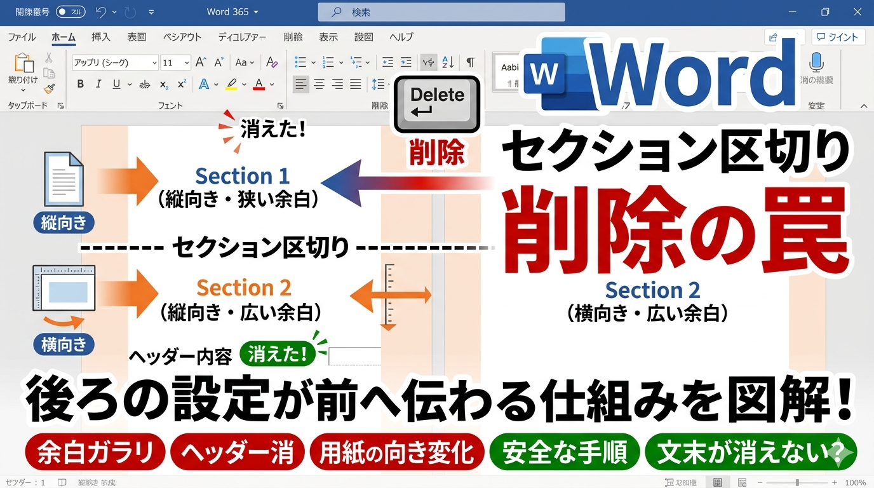Apply the yellow text highlight color
The image size is (874, 488).
(231, 84)
